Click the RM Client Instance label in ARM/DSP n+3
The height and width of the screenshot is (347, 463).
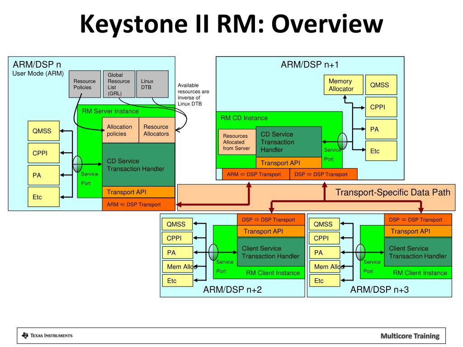pos(420,273)
